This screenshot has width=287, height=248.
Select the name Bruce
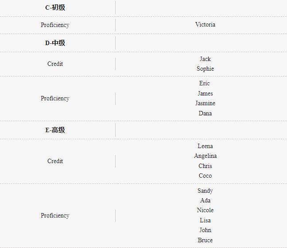tap(205, 240)
